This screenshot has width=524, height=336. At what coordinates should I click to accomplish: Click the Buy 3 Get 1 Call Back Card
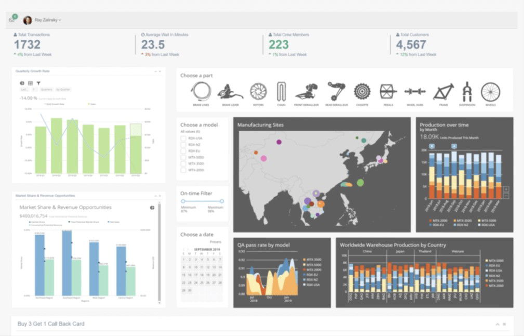pyautogui.click(x=52, y=324)
